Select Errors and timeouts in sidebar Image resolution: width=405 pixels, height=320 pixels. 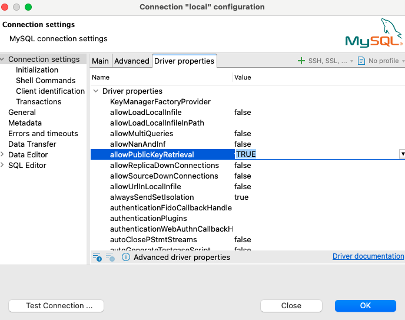click(43, 133)
